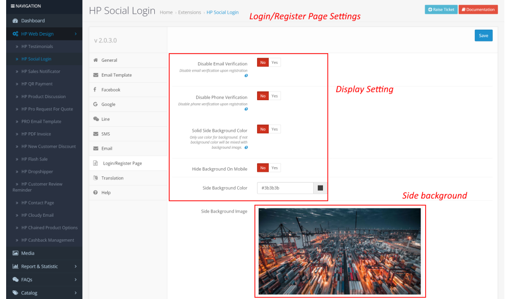Image resolution: width=511 pixels, height=299 pixels.
Task: Click help tooltip icon for Solid Side Background Color
Action: 246,147
